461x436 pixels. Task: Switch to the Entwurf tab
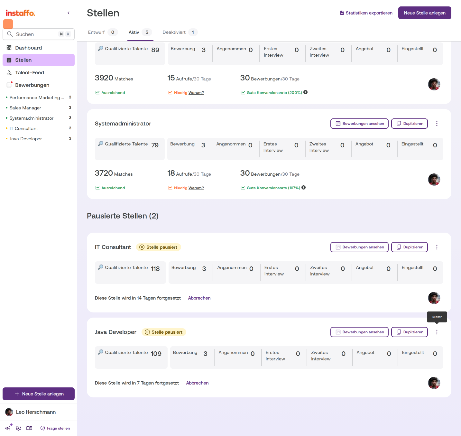point(103,32)
